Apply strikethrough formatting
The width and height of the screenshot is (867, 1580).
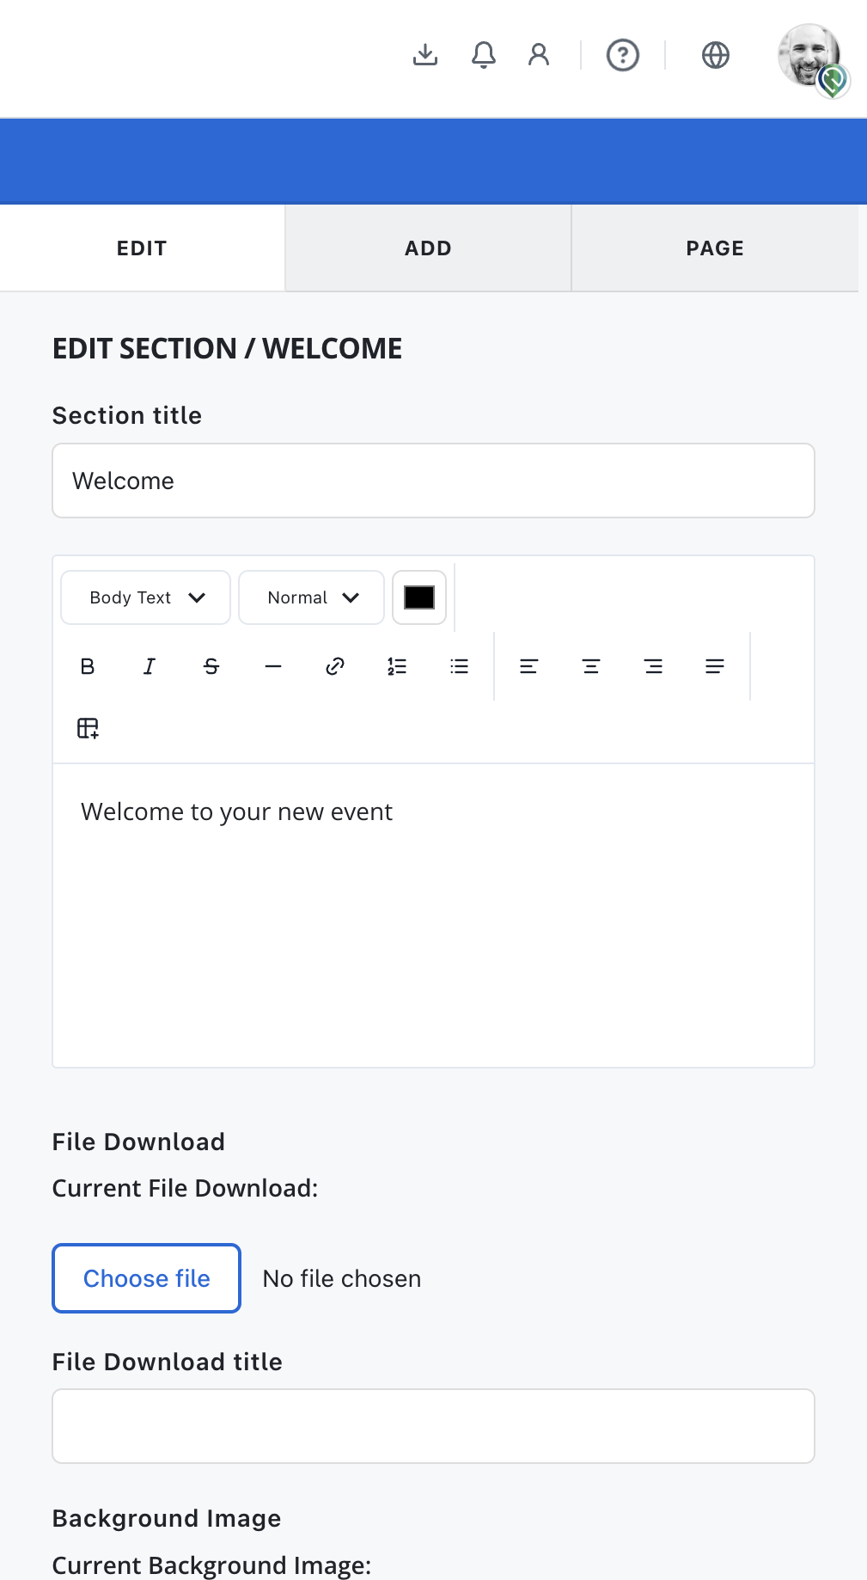tap(211, 666)
